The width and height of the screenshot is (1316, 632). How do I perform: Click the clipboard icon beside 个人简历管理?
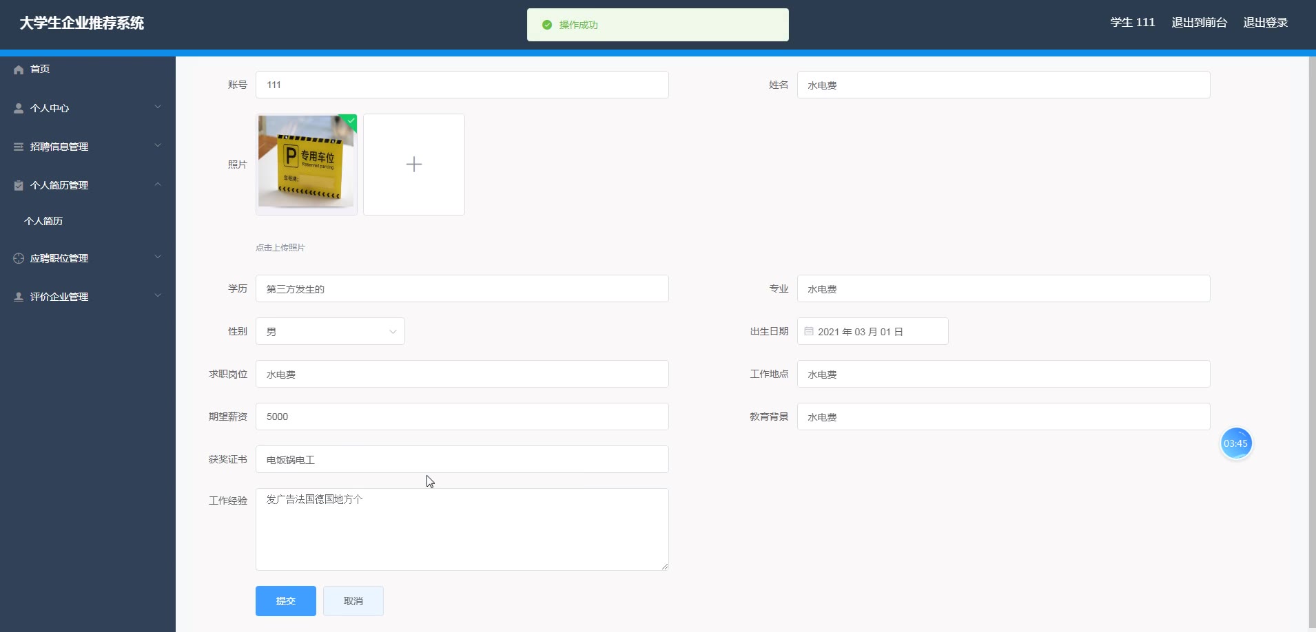coord(19,185)
